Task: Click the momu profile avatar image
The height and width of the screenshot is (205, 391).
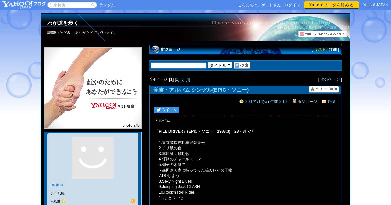Action: click(x=93, y=158)
